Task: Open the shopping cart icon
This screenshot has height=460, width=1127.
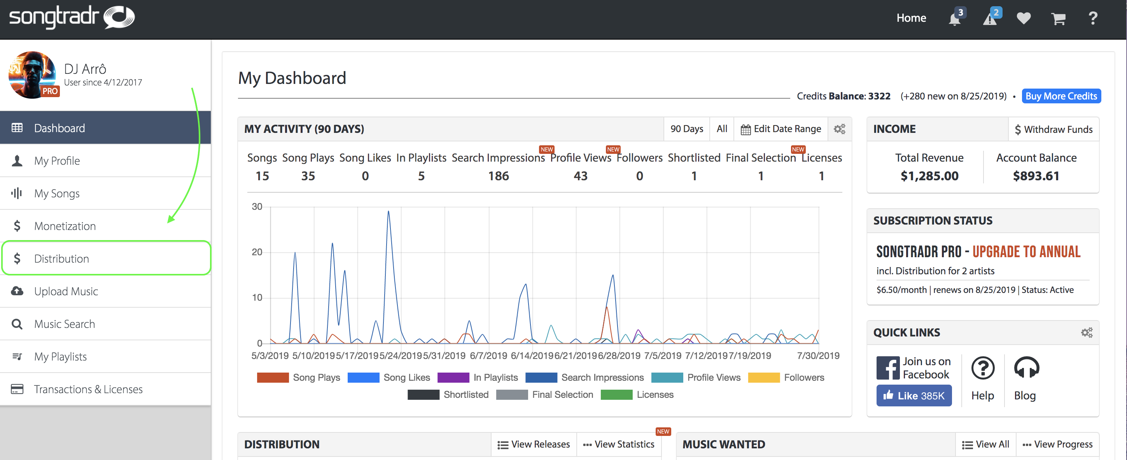Action: coord(1058,18)
